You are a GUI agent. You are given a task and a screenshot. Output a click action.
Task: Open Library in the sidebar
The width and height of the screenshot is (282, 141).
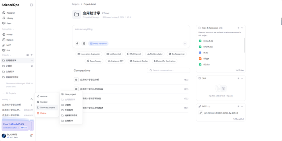pos(10,18)
